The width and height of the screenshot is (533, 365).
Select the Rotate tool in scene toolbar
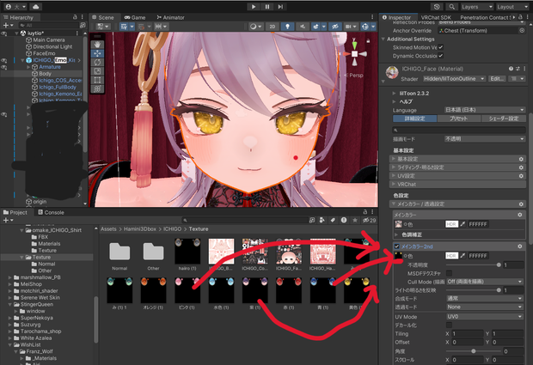[97, 62]
